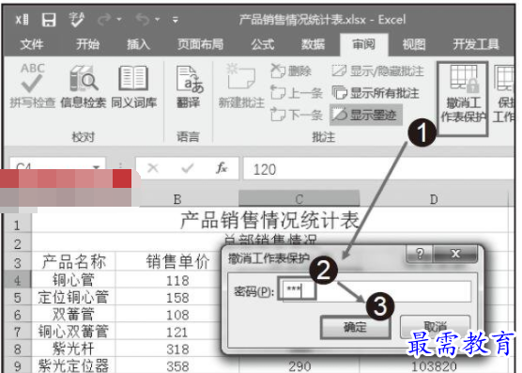Click the title cell 产品销售情况统计表
522x373 pixels.
pos(269,220)
